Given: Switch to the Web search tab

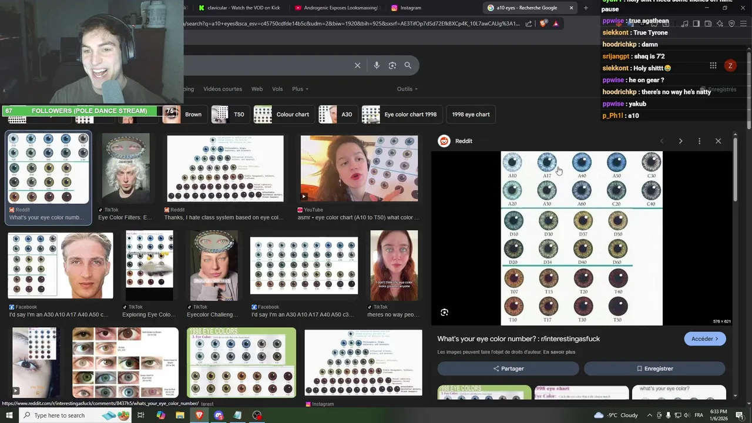Looking at the screenshot, I should [257, 89].
